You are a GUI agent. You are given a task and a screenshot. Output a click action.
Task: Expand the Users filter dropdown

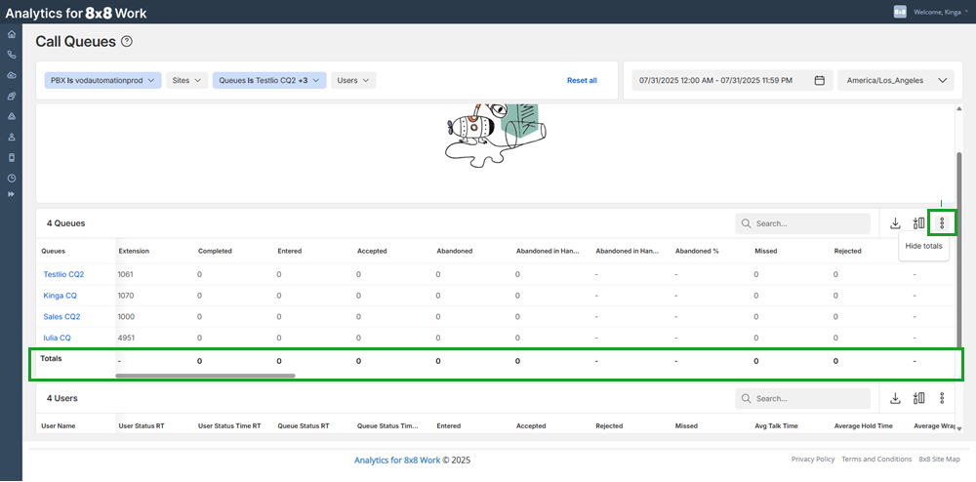click(353, 80)
